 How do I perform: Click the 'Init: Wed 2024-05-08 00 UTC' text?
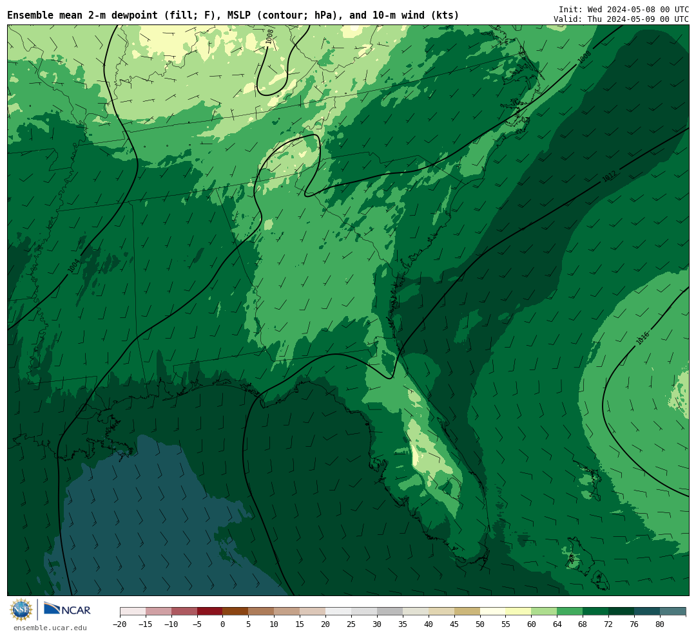pos(624,9)
